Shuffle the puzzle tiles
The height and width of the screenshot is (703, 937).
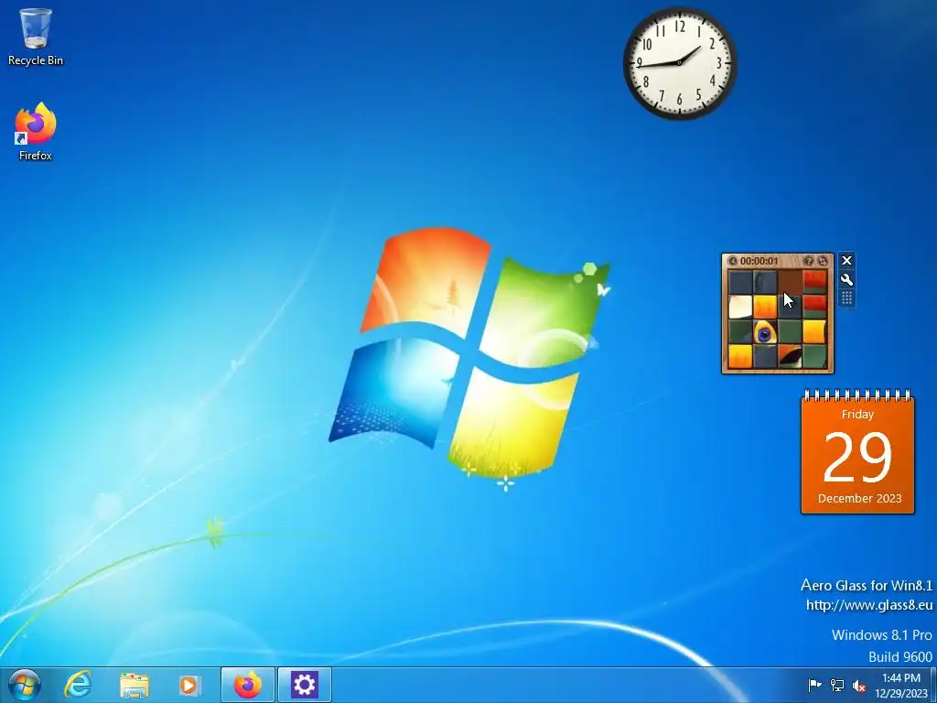click(x=823, y=261)
